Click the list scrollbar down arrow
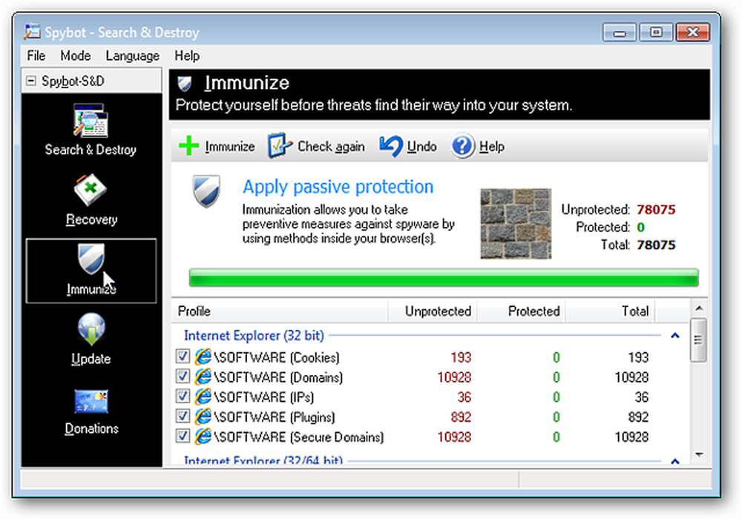742x519 pixels. click(x=699, y=454)
